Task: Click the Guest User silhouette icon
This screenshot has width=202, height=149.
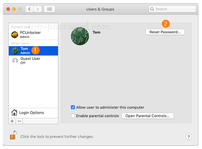Action: (15, 61)
